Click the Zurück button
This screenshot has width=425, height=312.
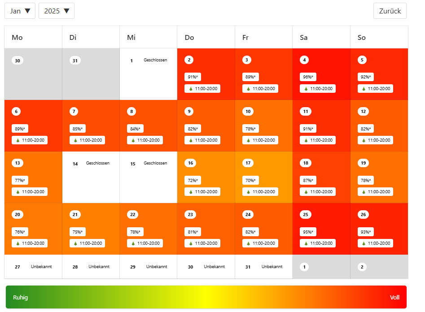[390, 11]
